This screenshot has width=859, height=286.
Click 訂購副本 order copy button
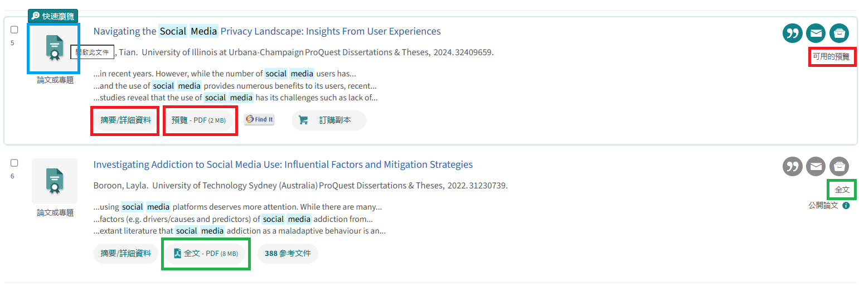(328, 120)
